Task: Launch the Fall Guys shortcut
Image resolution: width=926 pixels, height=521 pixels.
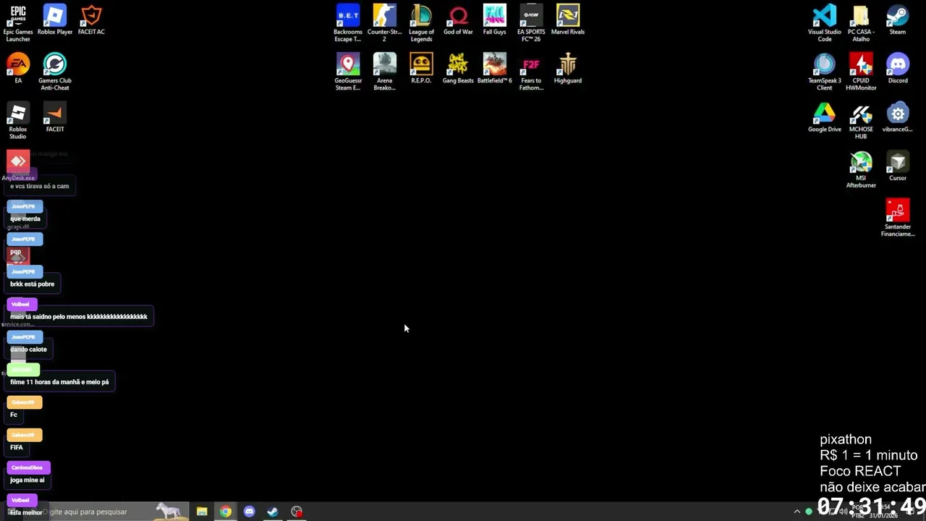Action: pyautogui.click(x=495, y=20)
